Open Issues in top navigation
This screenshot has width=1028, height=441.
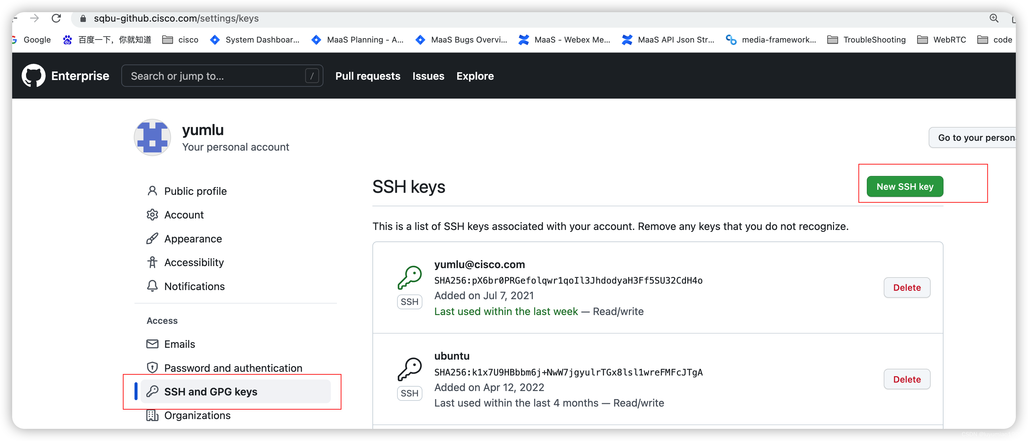[428, 76]
